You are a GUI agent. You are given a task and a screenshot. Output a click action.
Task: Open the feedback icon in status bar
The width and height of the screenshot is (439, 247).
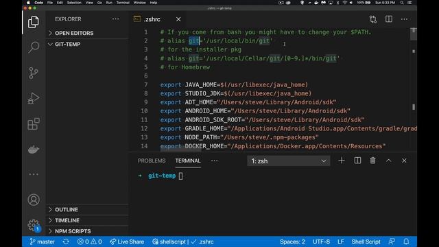392,242
